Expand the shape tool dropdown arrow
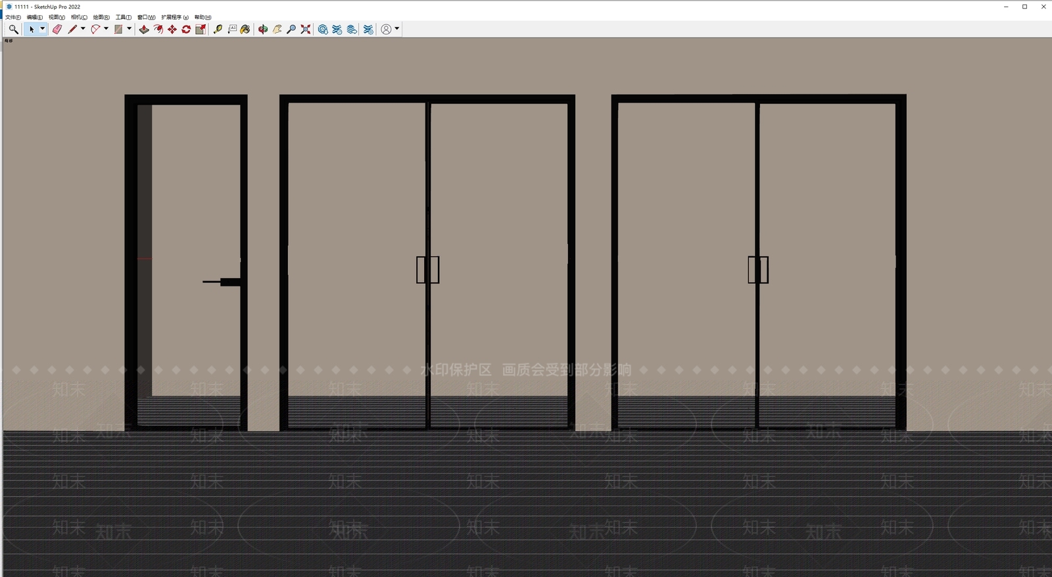 click(x=129, y=29)
